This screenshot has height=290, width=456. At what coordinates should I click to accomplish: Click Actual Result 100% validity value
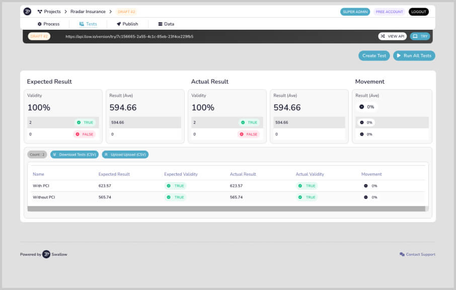coord(203,108)
